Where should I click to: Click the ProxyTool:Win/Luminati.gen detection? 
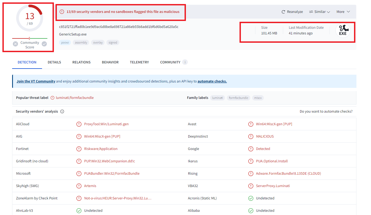point(106,124)
